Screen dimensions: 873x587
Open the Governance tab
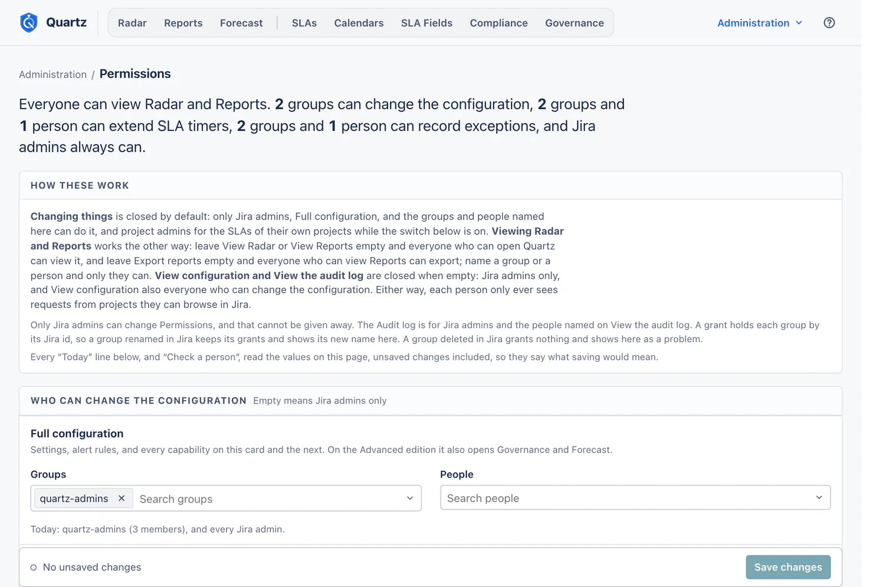pyautogui.click(x=575, y=23)
